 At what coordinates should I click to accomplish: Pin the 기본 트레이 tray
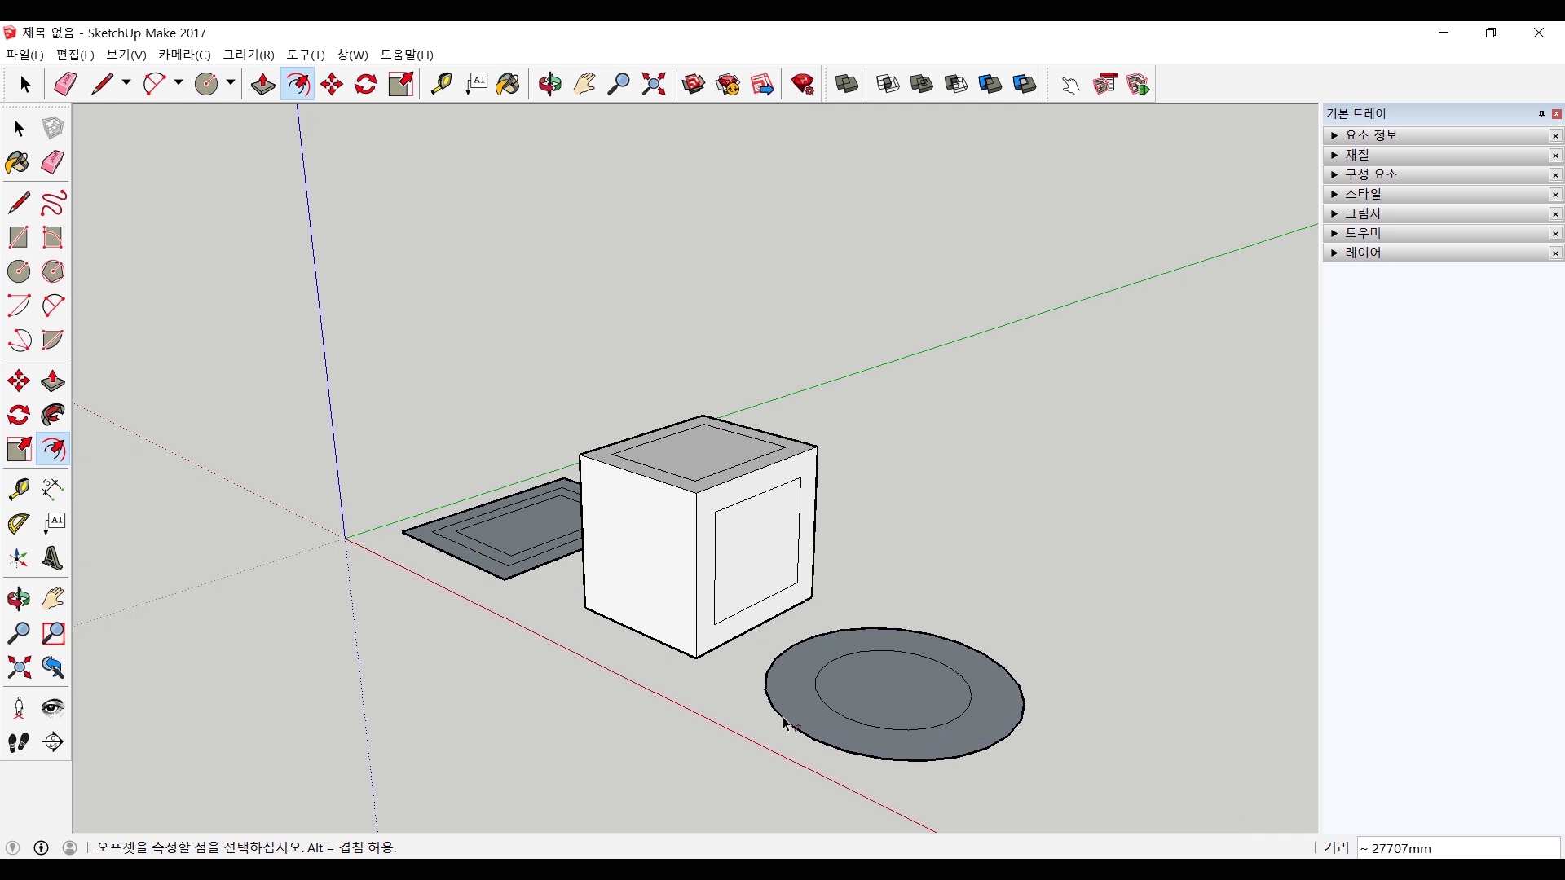click(x=1541, y=114)
